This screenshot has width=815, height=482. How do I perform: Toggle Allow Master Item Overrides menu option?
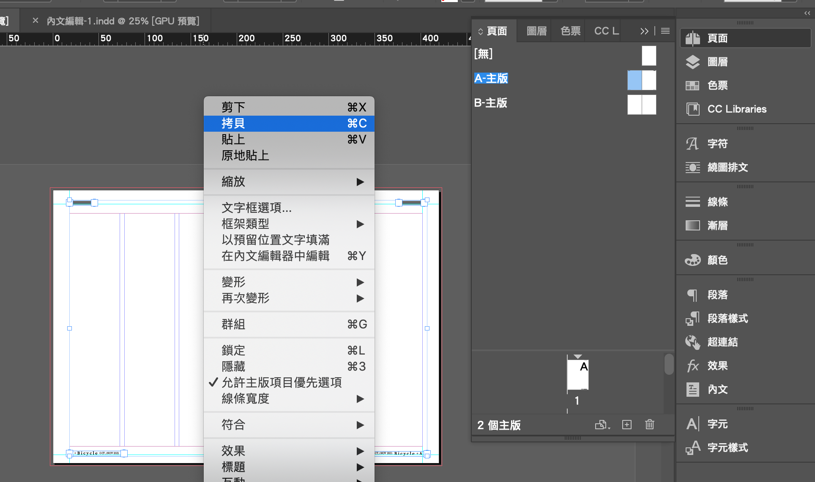coord(282,382)
